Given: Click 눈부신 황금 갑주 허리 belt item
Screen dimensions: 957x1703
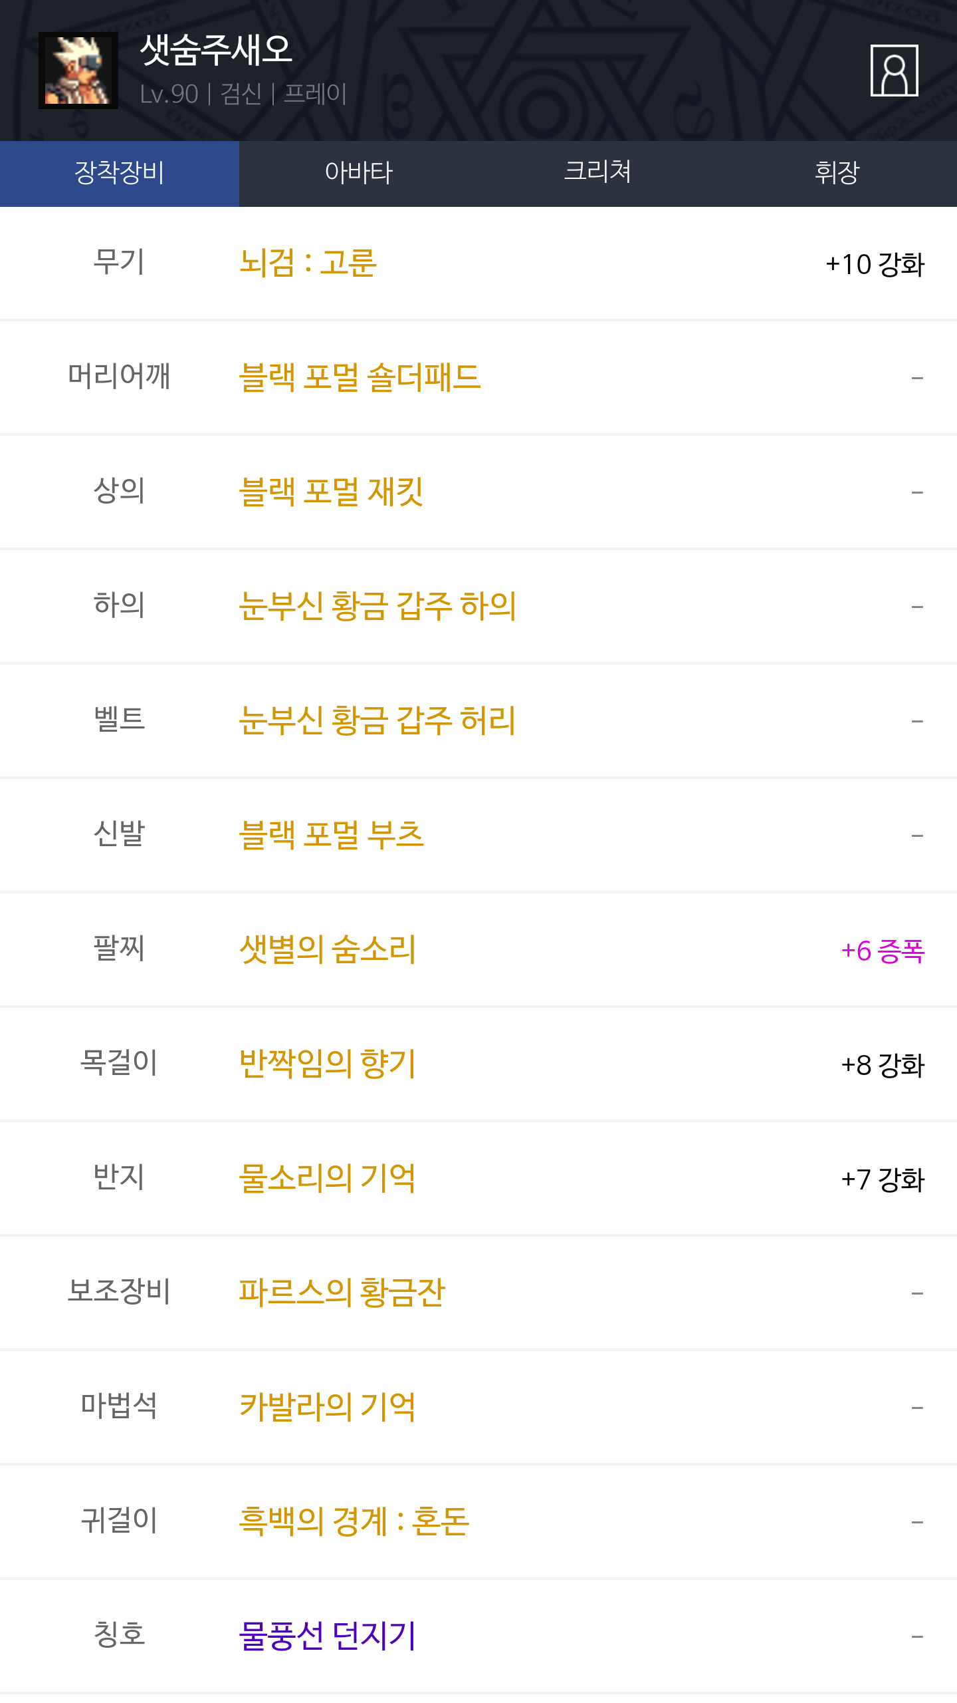Looking at the screenshot, I should click(x=377, y=721).
